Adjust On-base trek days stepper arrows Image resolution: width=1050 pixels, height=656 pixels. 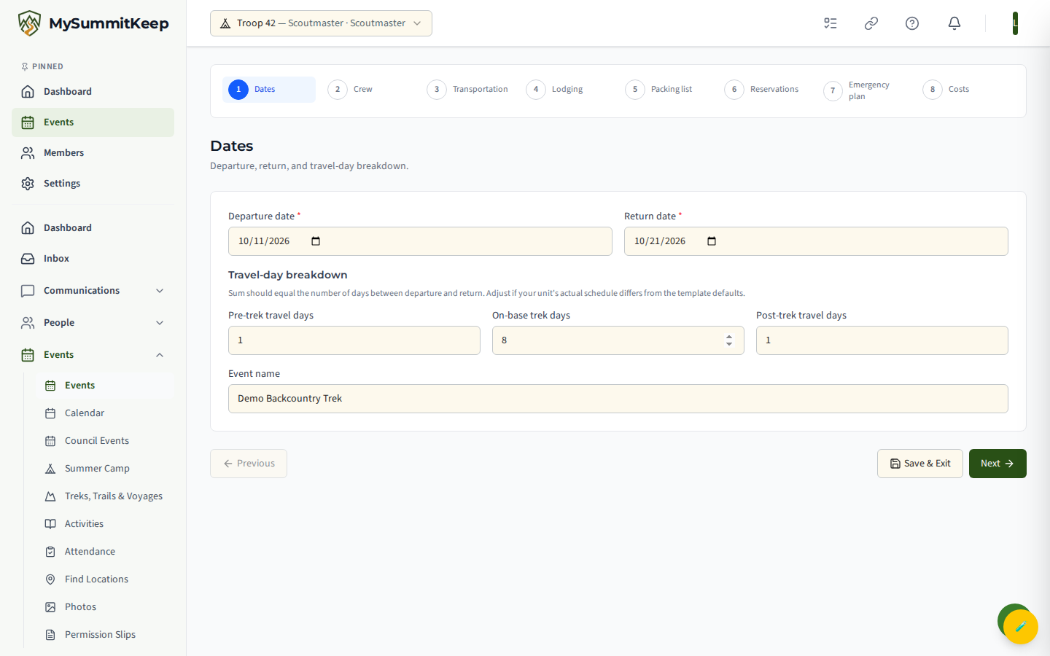(729, 340)
